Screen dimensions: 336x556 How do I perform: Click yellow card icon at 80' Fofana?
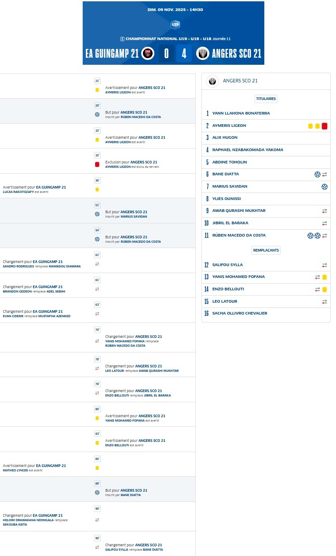tap(97, 418)
